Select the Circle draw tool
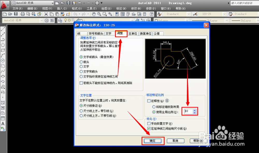The image size is (259, 153). click(x=3, y=60)
